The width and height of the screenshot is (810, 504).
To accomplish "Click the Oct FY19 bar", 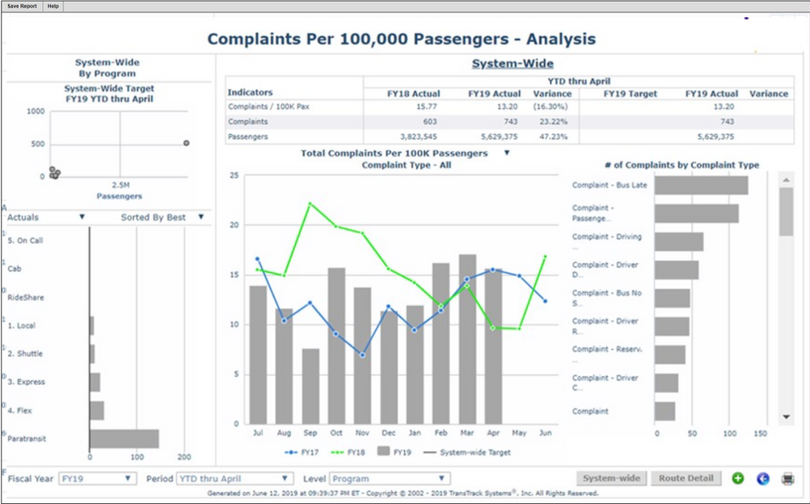I will click(337, 346).
